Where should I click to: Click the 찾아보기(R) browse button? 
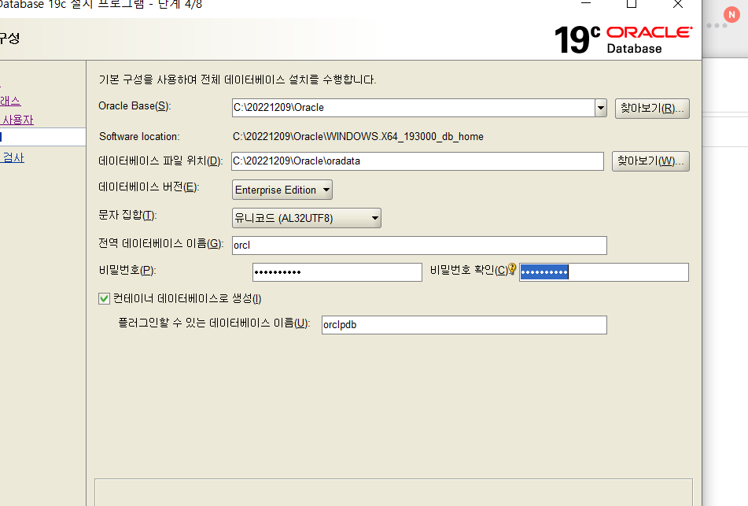pyautogui.click(x=652, y=109)
